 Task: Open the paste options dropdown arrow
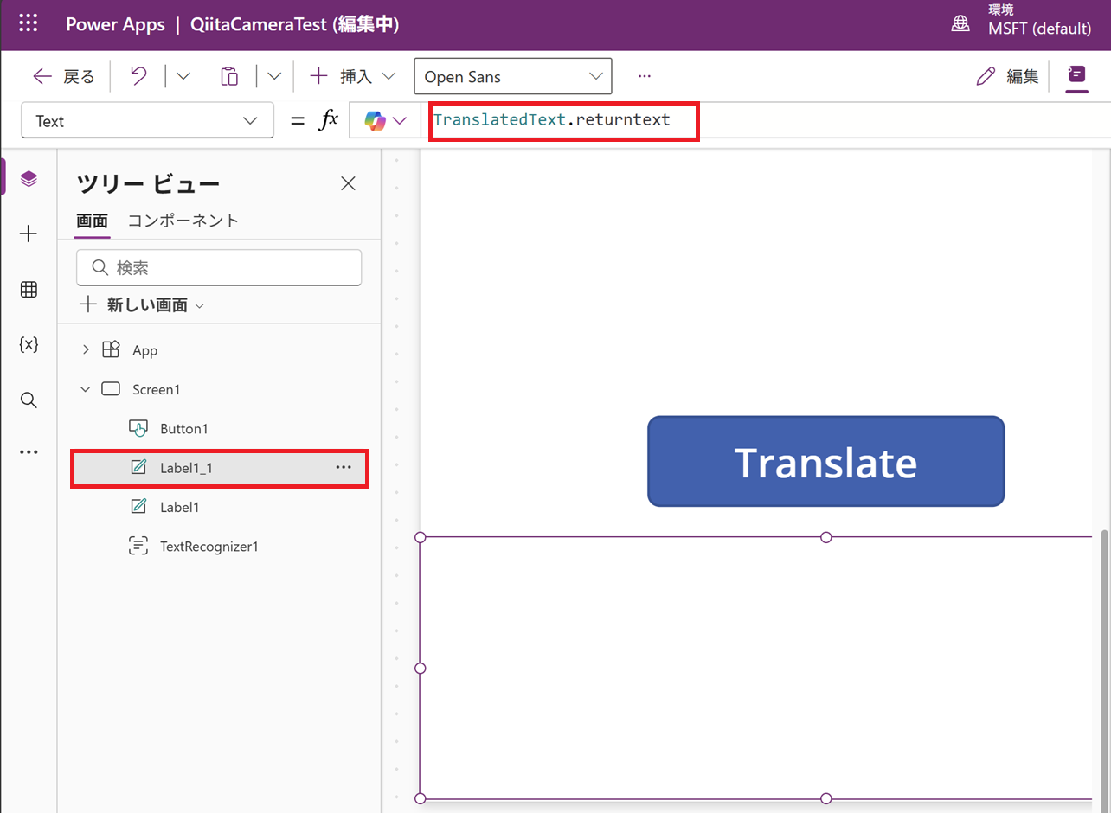(x=274, y=76)
